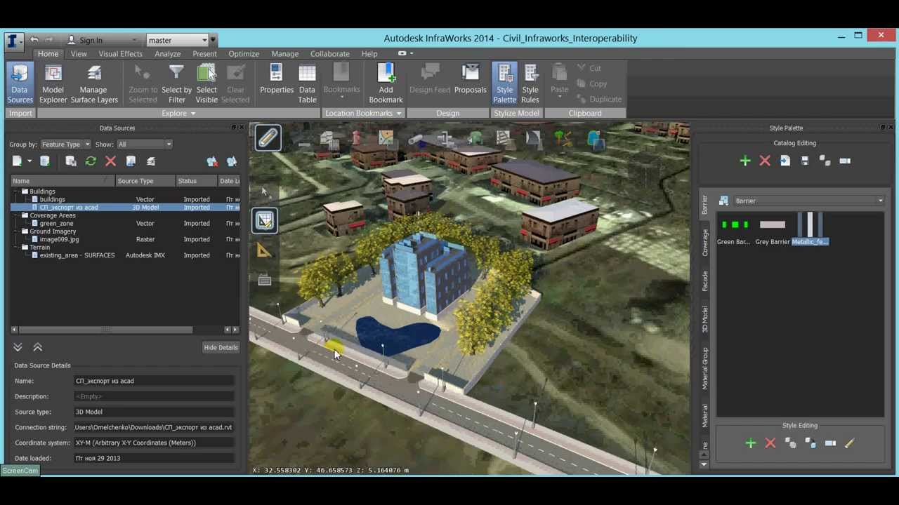This screenshot has width=899, height=505.
Task: Open the Data Sources ribbon tool
Action: (x=20, y=83)
